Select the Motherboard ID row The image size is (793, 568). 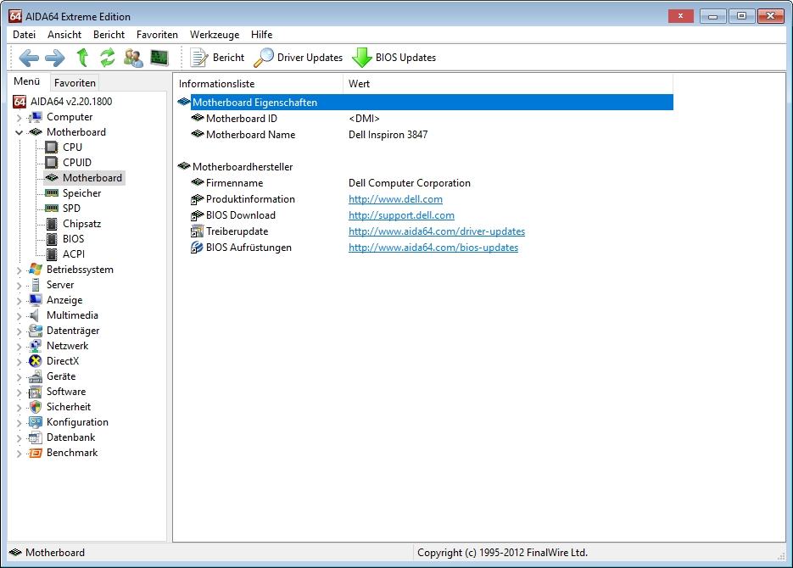(425, 118)
